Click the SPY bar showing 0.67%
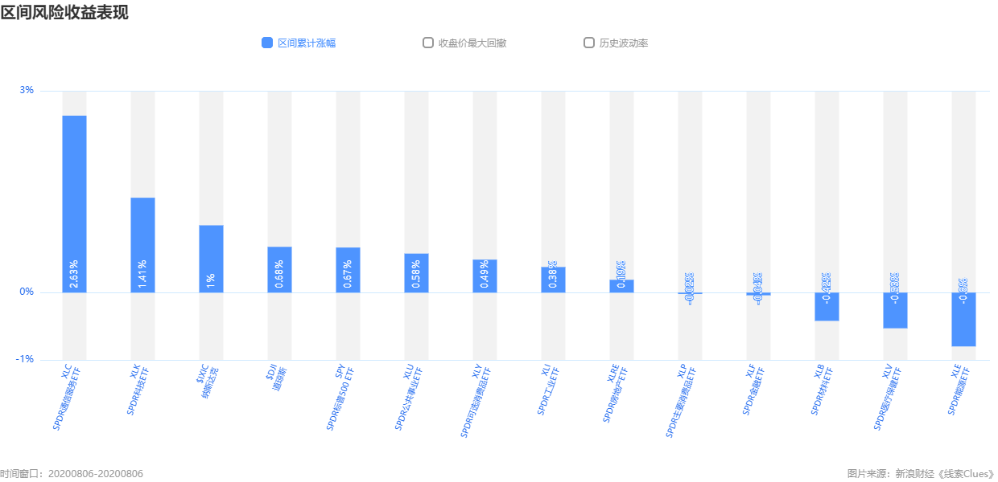The image size is (998, 482). click(348, 270)
